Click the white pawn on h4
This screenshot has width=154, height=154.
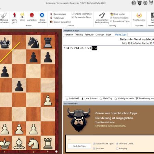(x=48, y=100)
